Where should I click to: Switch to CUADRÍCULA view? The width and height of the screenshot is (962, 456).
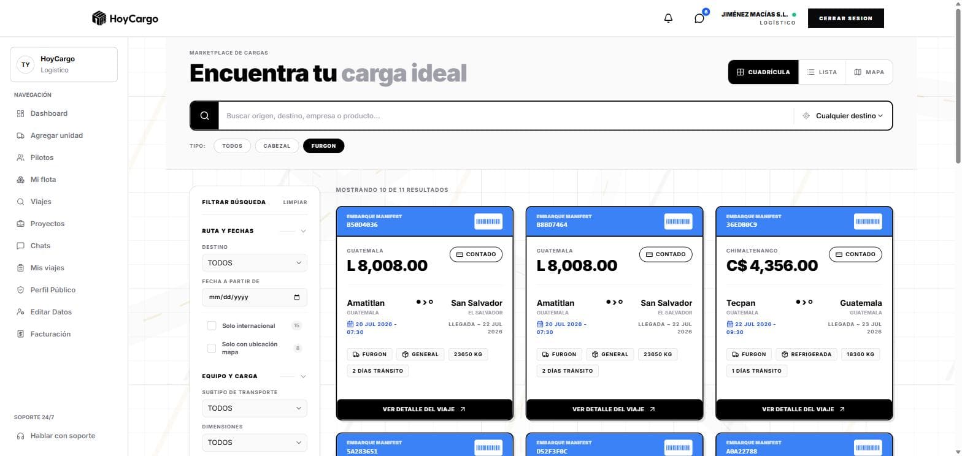click(x=763, y=72)
